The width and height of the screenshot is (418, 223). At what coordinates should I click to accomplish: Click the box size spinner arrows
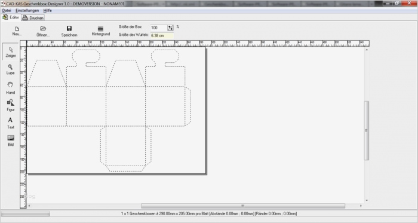170,28
